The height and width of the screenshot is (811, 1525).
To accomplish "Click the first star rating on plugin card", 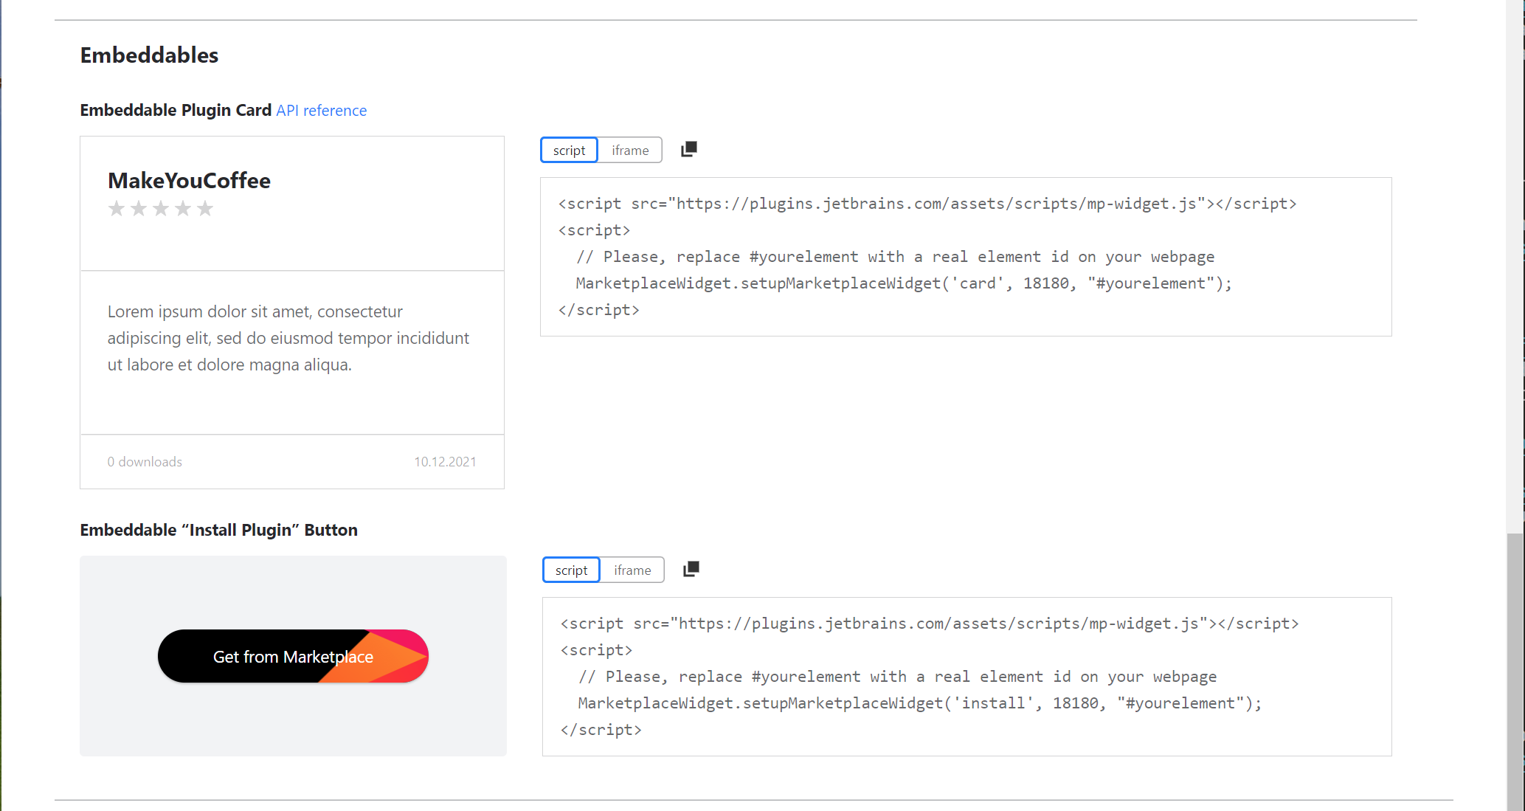I will tap(115, 209).
